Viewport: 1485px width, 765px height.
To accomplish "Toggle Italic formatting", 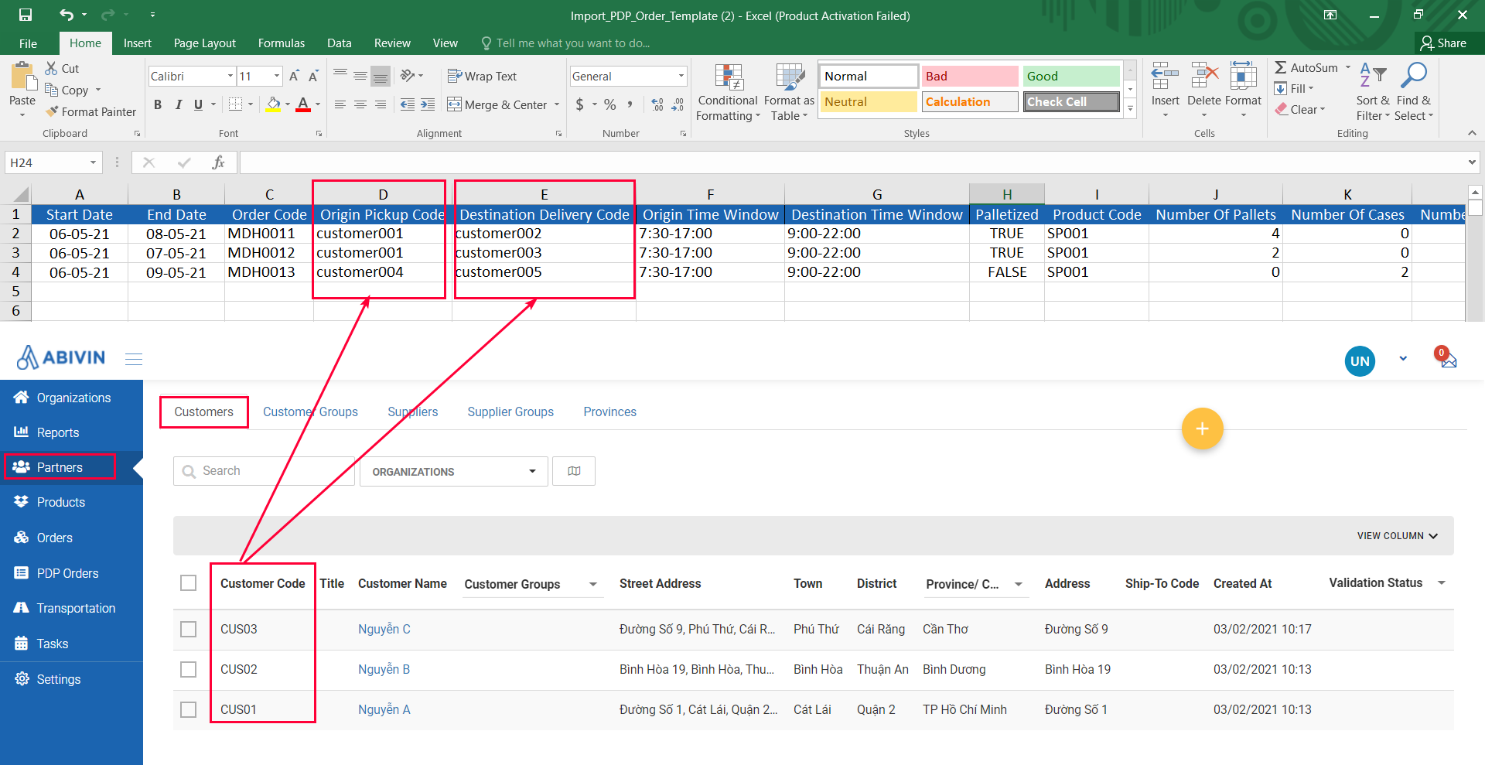I will 179,104.
